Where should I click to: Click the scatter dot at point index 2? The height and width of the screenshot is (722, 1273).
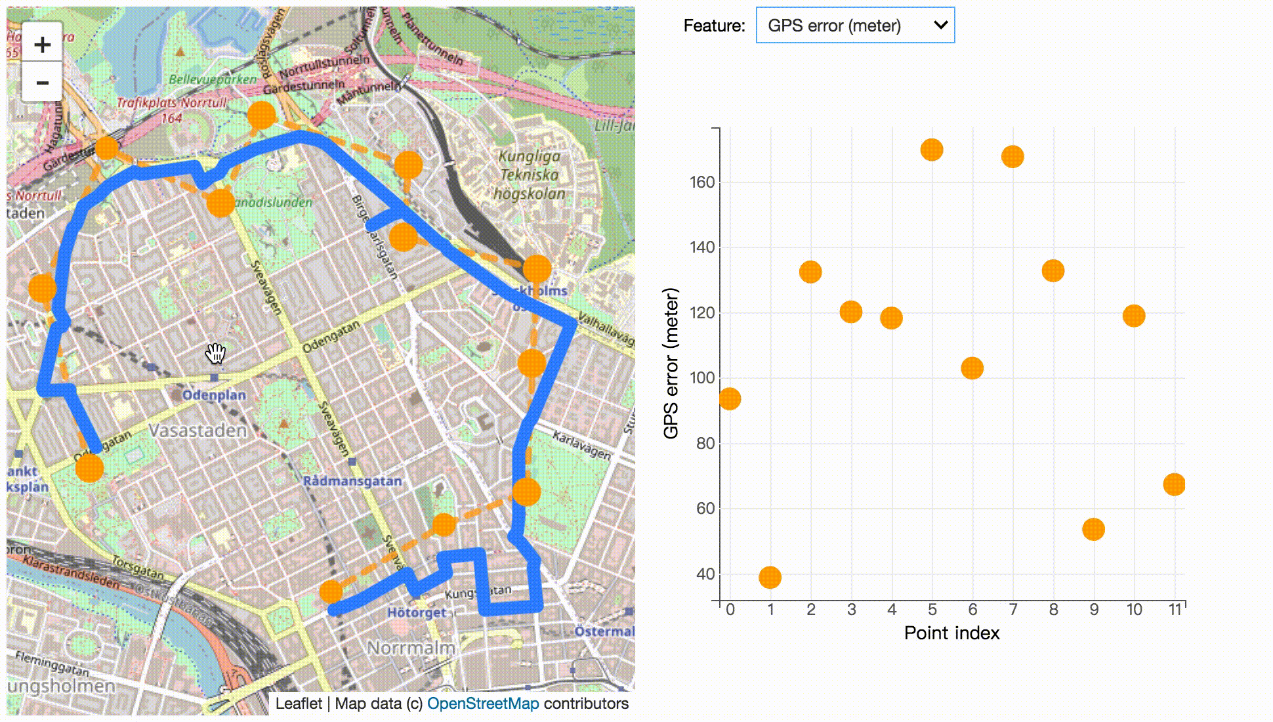810,272
